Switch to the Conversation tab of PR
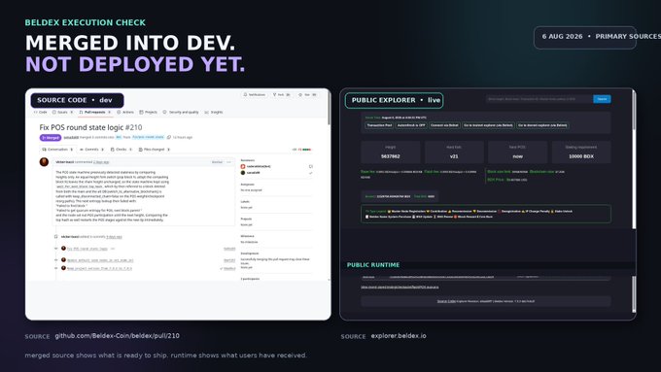Screen dimensions: 661x372 coord(57,150)
